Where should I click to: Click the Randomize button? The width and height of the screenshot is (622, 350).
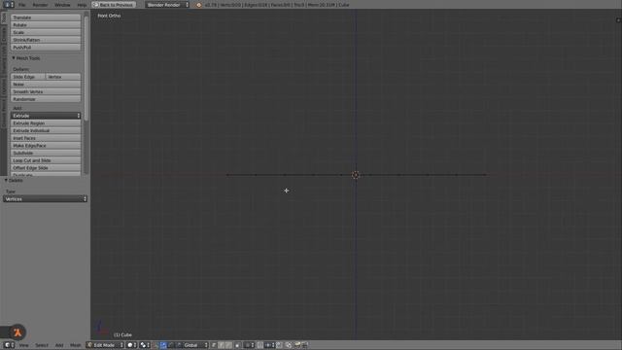point(46,99)
